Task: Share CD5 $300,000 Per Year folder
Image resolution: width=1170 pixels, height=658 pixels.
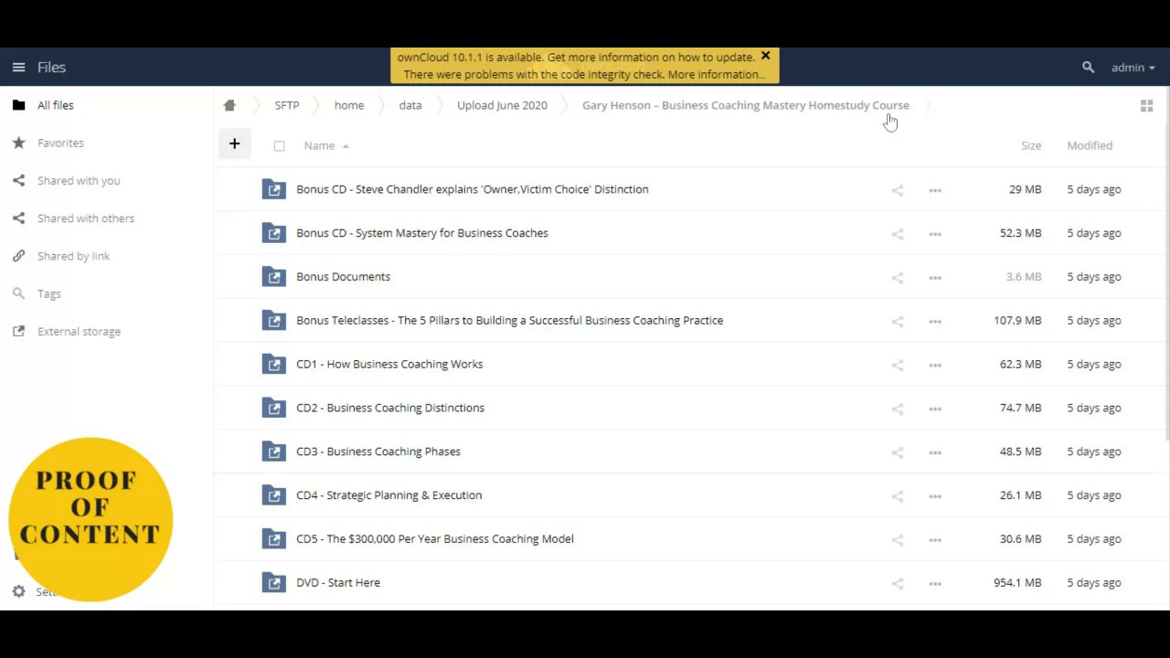Action: 897,540
